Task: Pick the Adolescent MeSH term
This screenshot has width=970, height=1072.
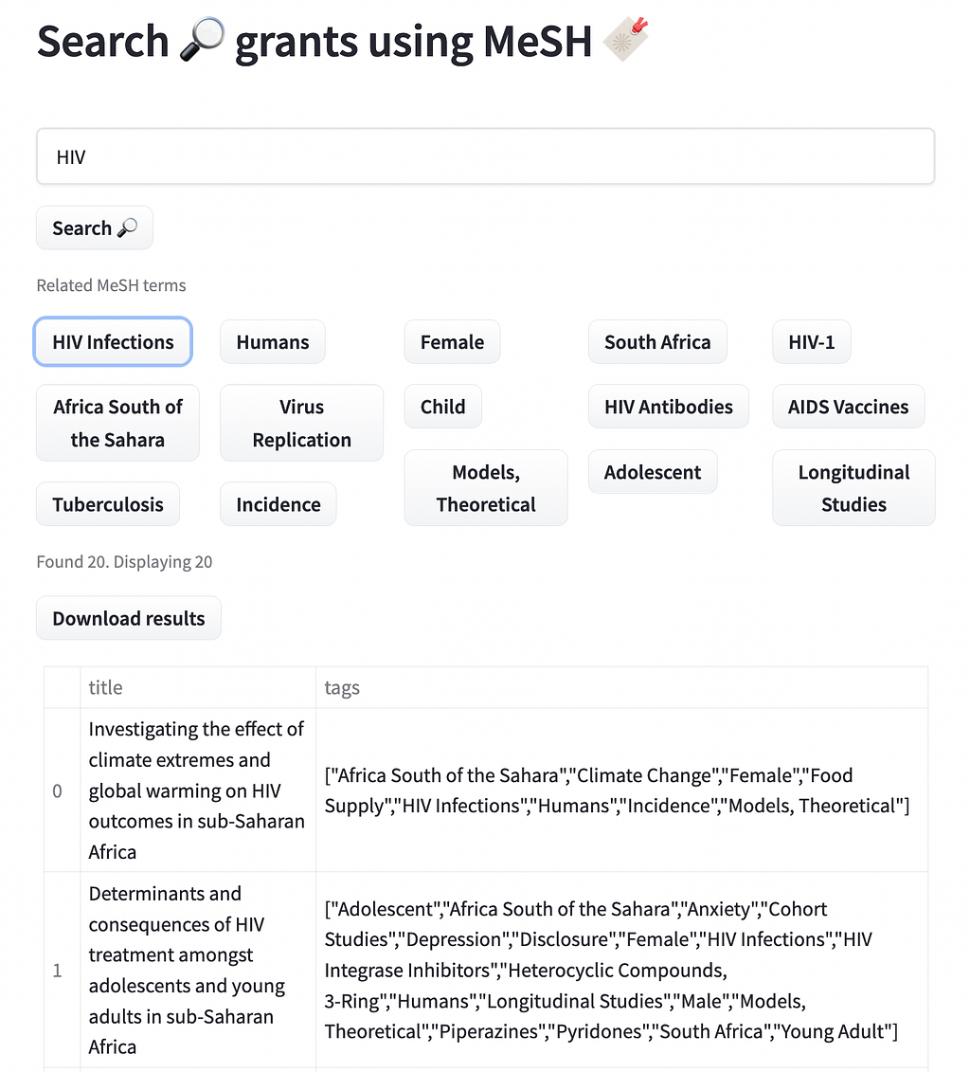Action: coord(653,472)
